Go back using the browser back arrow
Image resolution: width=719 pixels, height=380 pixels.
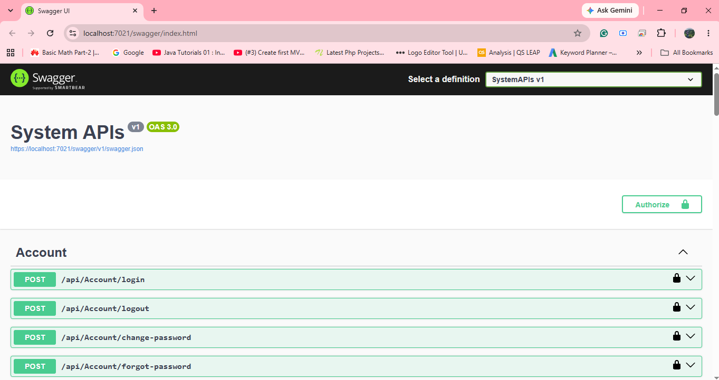pos(12,33)
